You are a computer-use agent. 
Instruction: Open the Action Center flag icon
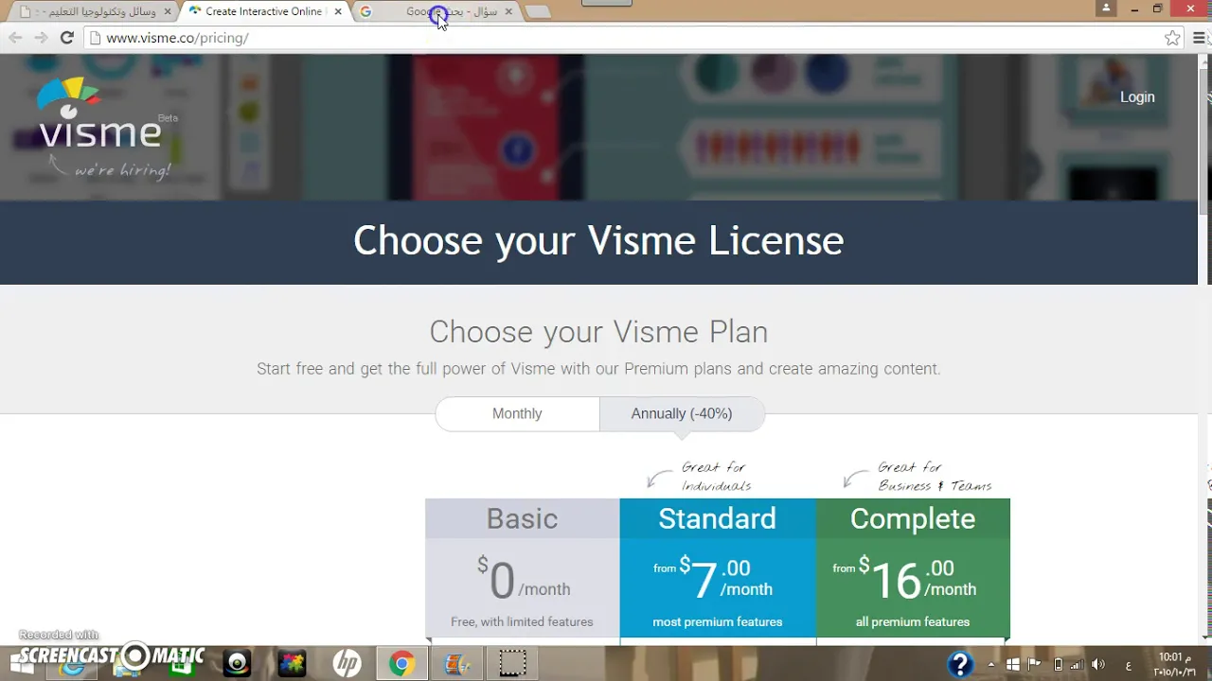(x=1035, y=664)
